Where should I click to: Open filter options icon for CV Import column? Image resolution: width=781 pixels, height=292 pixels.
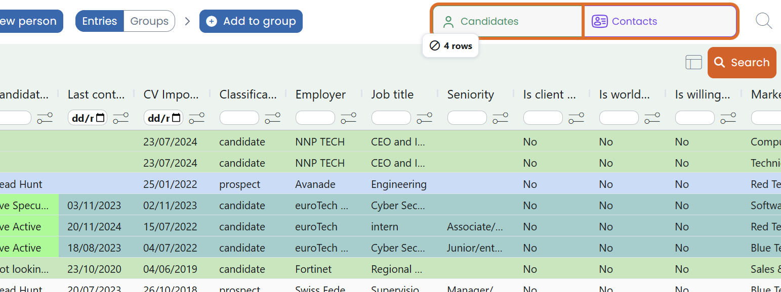(196, 118)
